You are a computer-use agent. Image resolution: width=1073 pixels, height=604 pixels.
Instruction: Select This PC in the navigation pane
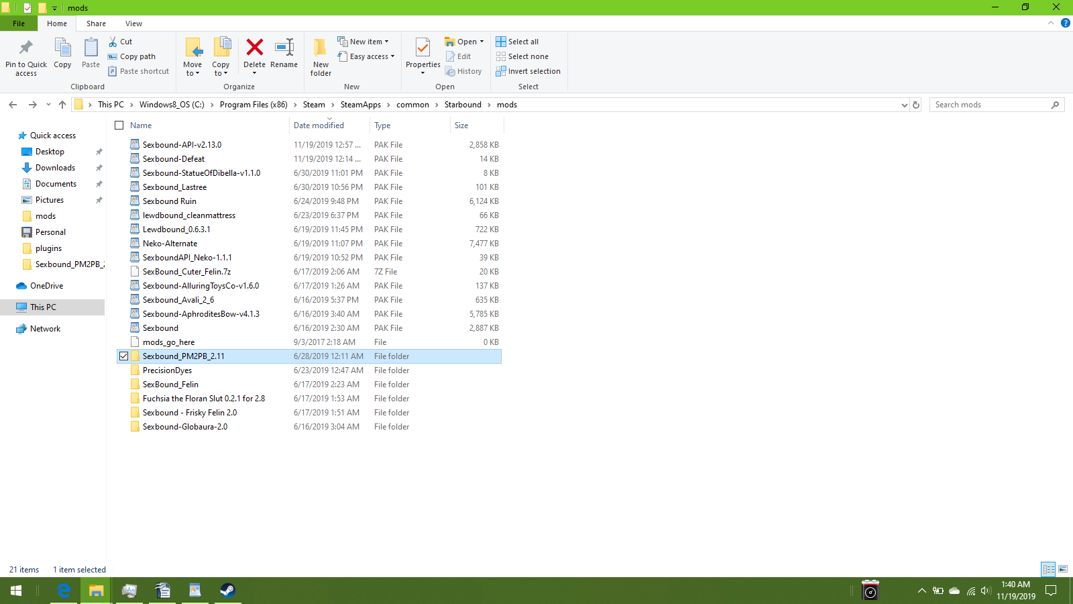point(52,307)
